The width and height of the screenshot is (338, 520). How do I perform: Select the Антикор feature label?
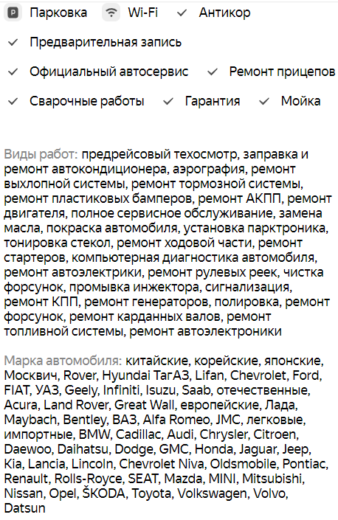(224, 13)
